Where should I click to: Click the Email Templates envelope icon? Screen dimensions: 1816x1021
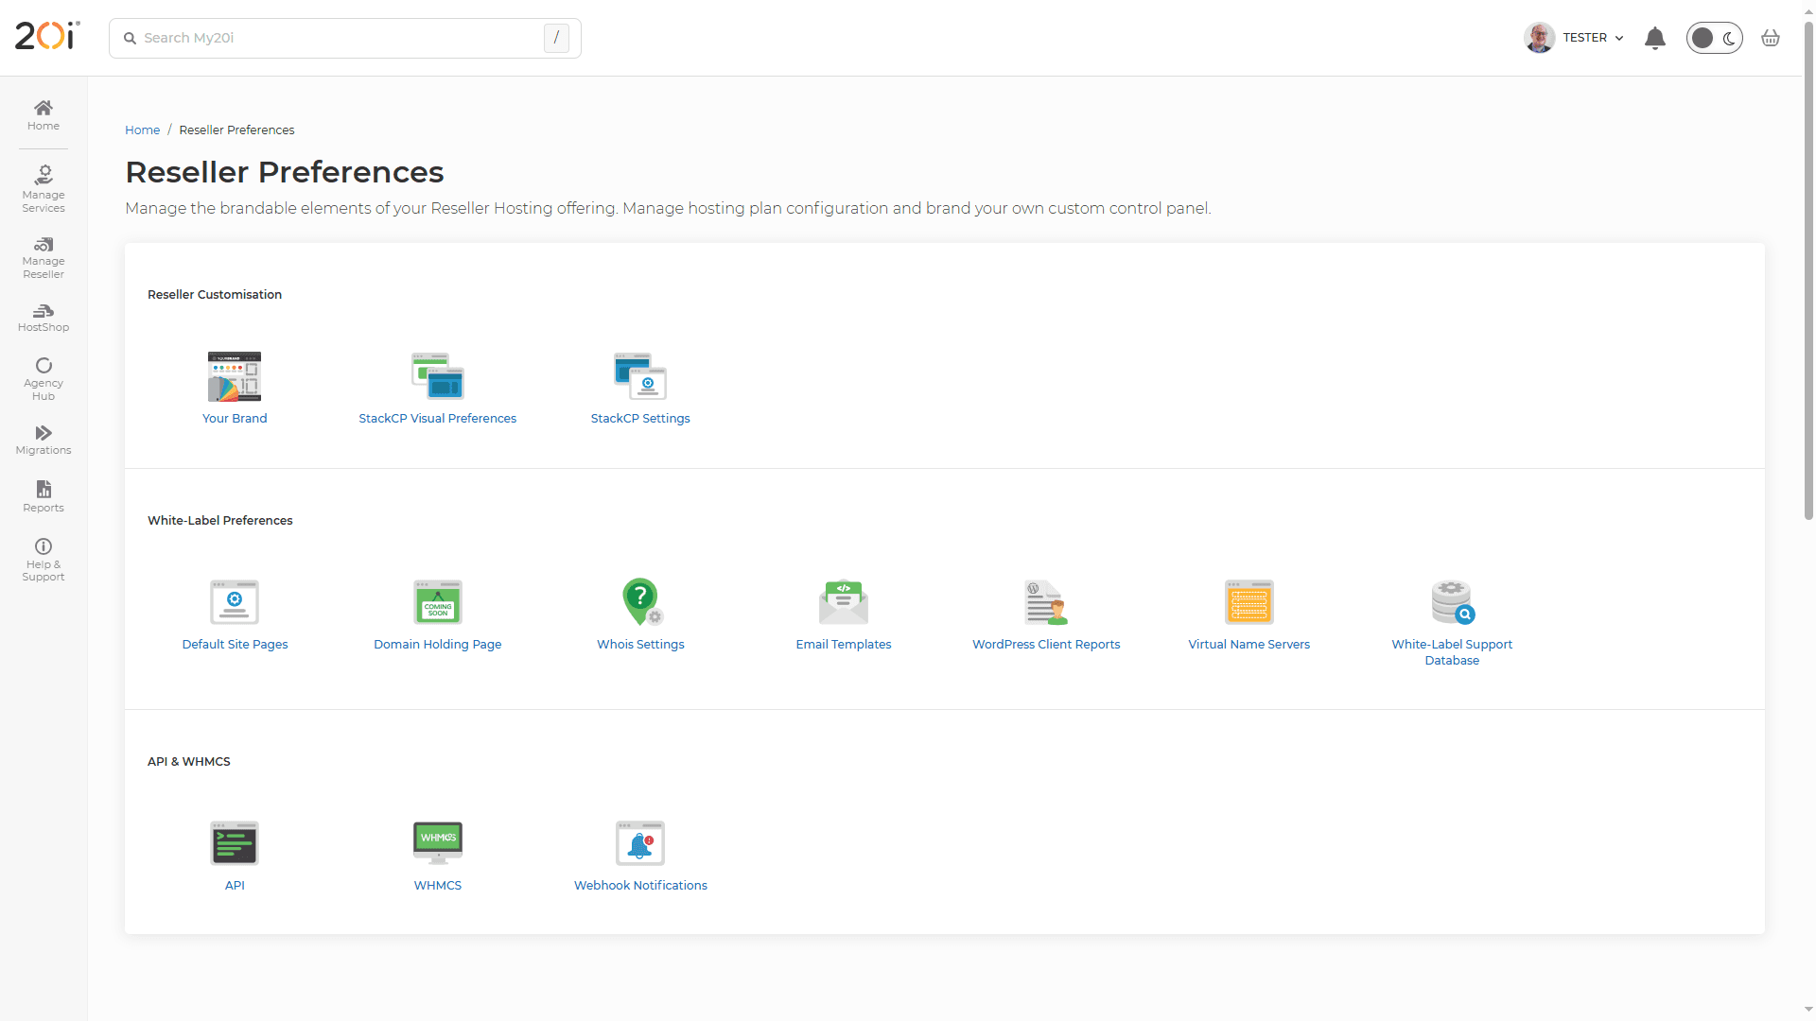click(x=844, y=602)
